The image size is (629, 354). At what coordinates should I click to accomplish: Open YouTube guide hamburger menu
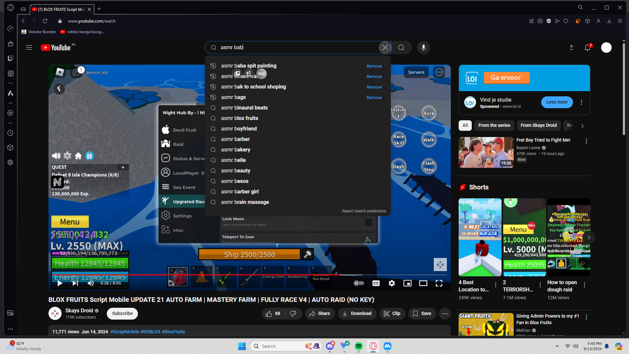[x=29, y=48]
